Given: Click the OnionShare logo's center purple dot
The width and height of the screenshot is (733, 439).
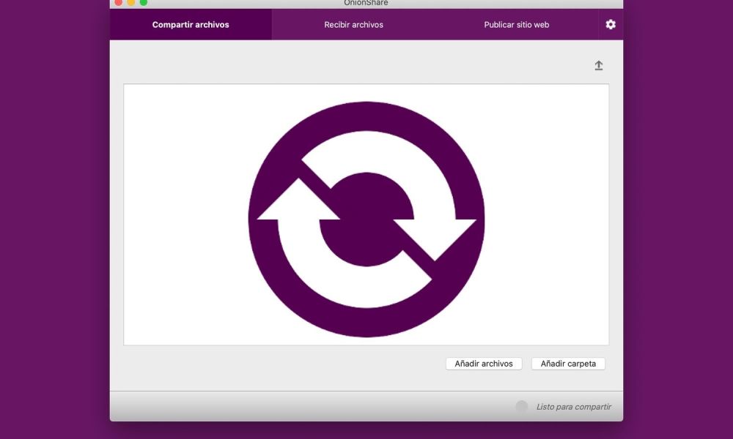Looking at the screenshot, I should click(366, 219).
